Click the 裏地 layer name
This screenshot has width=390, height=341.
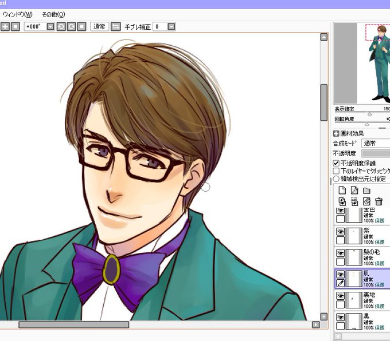click(369, 295)
